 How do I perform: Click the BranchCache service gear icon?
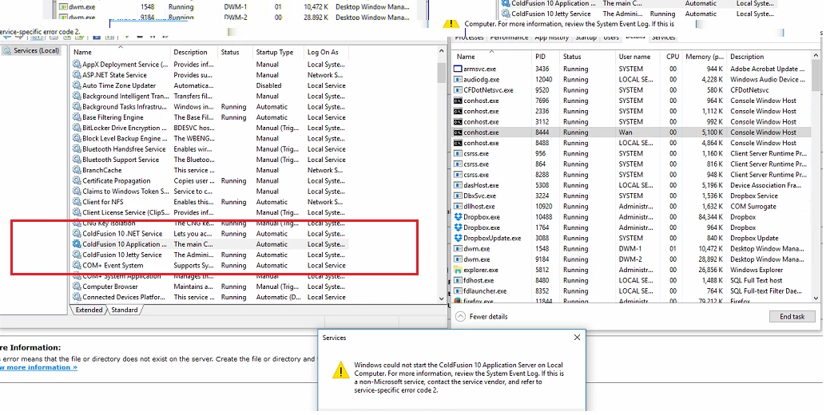pos(77,171)
